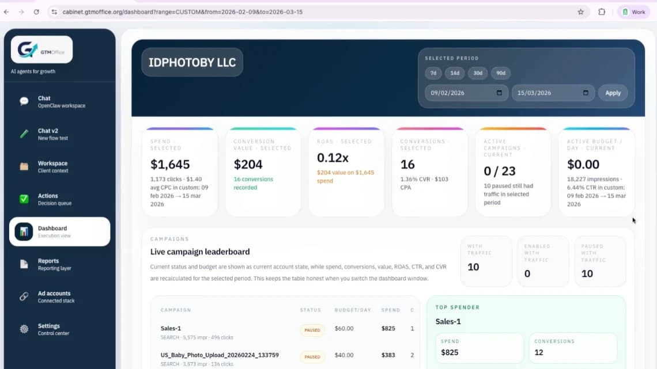The image size is (657, 369).
Task: Open Chat OpenClaw workspace menu item
Action: (59, 102)
